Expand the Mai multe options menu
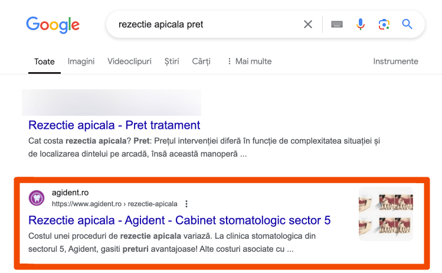 pyautogui.click(x=250, y=61)
